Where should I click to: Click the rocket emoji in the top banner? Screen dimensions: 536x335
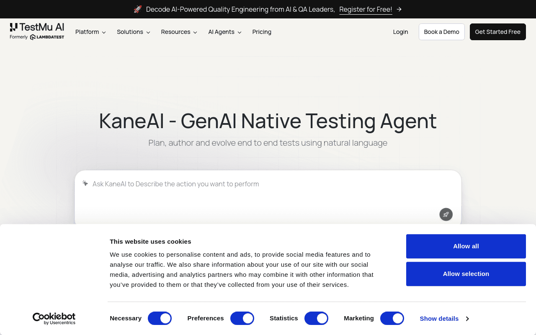click(138, 9)
